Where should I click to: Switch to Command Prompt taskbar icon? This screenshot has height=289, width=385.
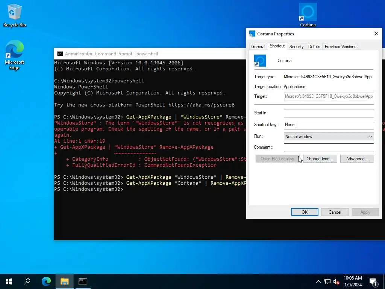click(83, 281)
